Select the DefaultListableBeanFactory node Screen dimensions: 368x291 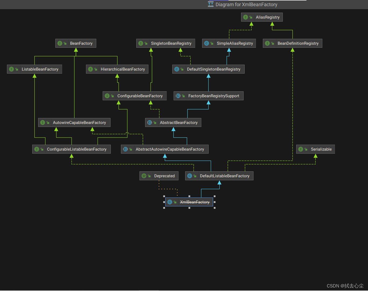219,176
